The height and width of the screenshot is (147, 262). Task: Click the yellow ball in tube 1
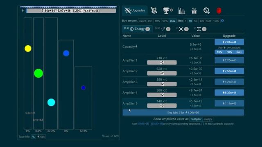pyautogui.click(x=28, y=49)
